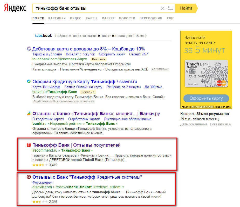Select the Поиск tab
Screen dimensions: 240x207
tap(38, 18)
